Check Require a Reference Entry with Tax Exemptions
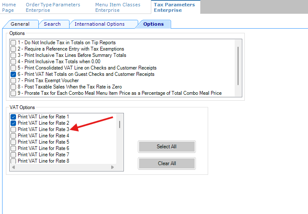308x214 pixels. coord(13,49)
